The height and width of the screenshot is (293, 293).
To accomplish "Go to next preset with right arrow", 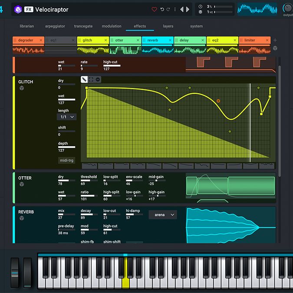I will [188, 10].
